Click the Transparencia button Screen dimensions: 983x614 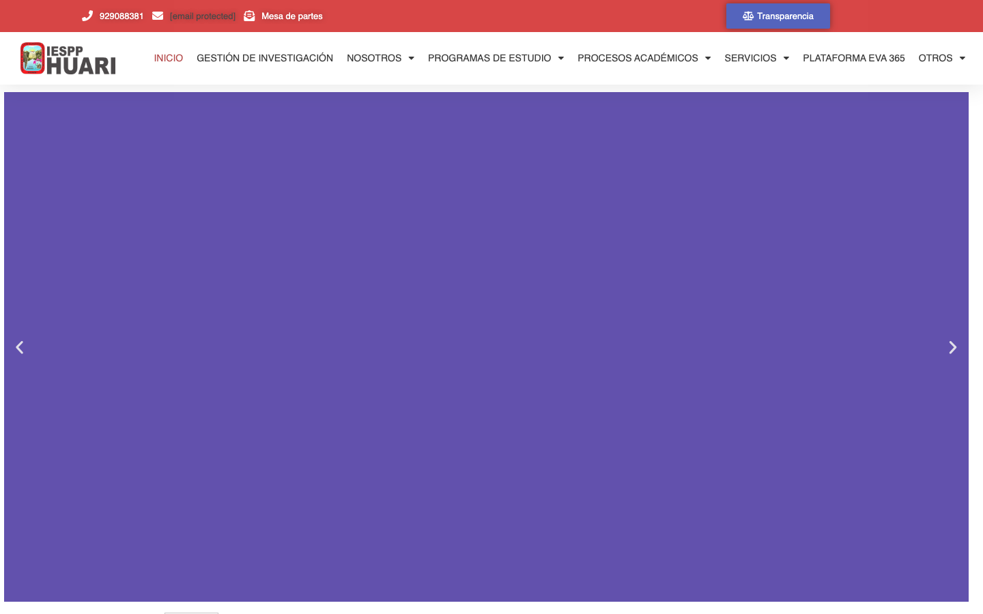778,16
